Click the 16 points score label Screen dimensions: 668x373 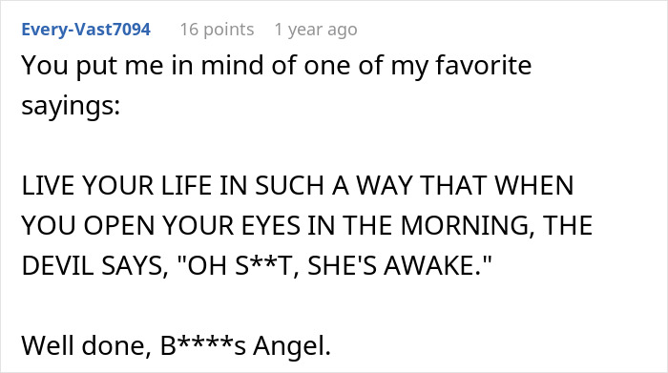[217, 30]
